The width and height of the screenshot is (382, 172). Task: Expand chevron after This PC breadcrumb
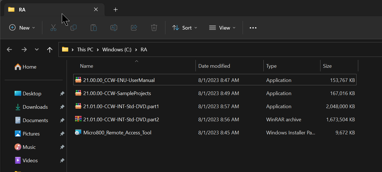(x=98, y=50)
